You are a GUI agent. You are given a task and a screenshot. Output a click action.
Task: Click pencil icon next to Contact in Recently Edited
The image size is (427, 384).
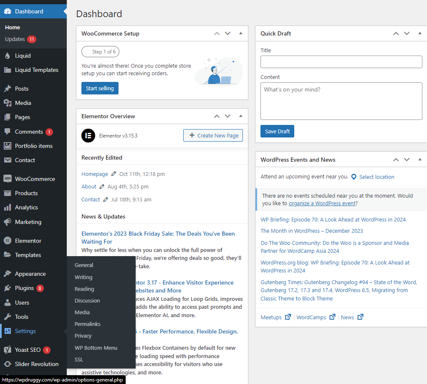(106, 199)
